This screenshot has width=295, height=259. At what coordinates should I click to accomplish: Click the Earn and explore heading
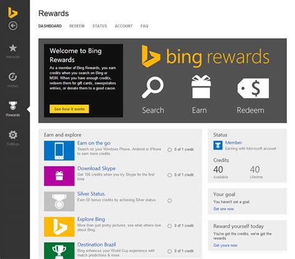(62, 135)
